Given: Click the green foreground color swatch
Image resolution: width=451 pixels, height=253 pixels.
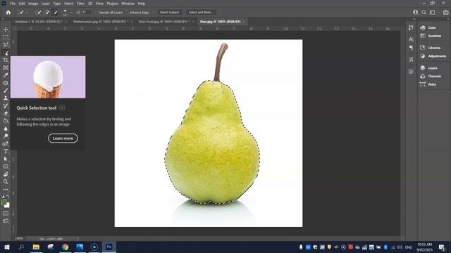Looking at the screenshot, I should pos(4,202).
